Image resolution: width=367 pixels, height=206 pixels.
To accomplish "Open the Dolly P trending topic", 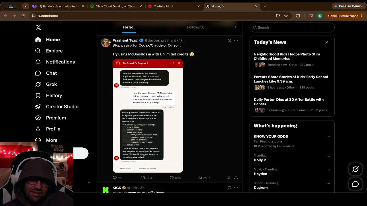I will click(260, 160).
